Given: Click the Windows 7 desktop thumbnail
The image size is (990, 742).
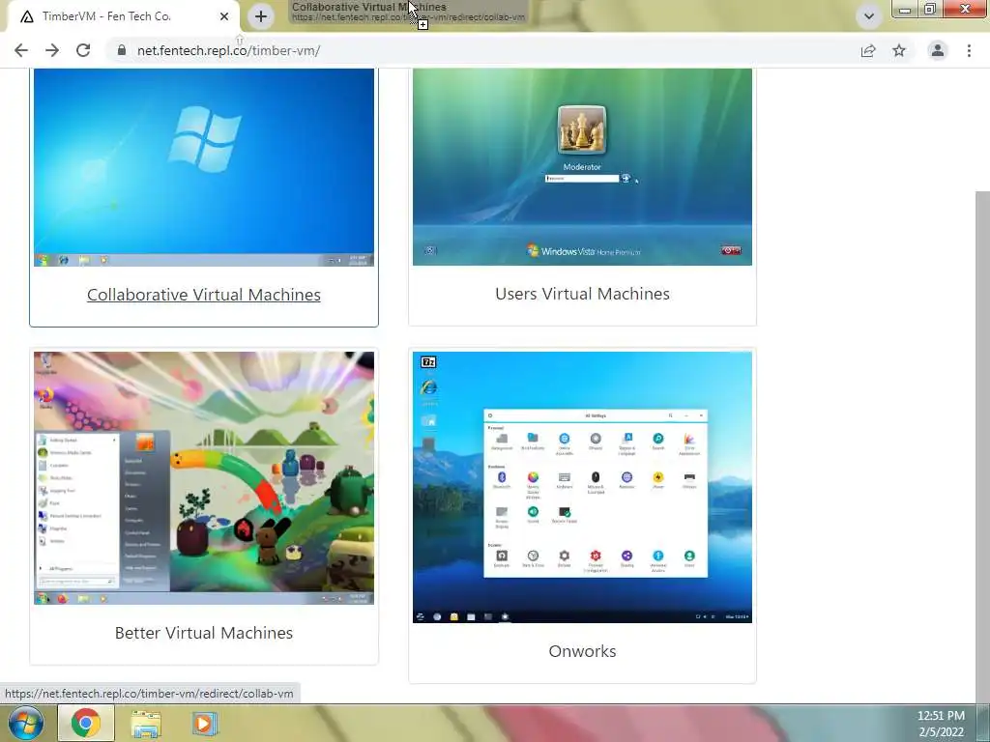Looking at the screenshot, I should (204, 167).
